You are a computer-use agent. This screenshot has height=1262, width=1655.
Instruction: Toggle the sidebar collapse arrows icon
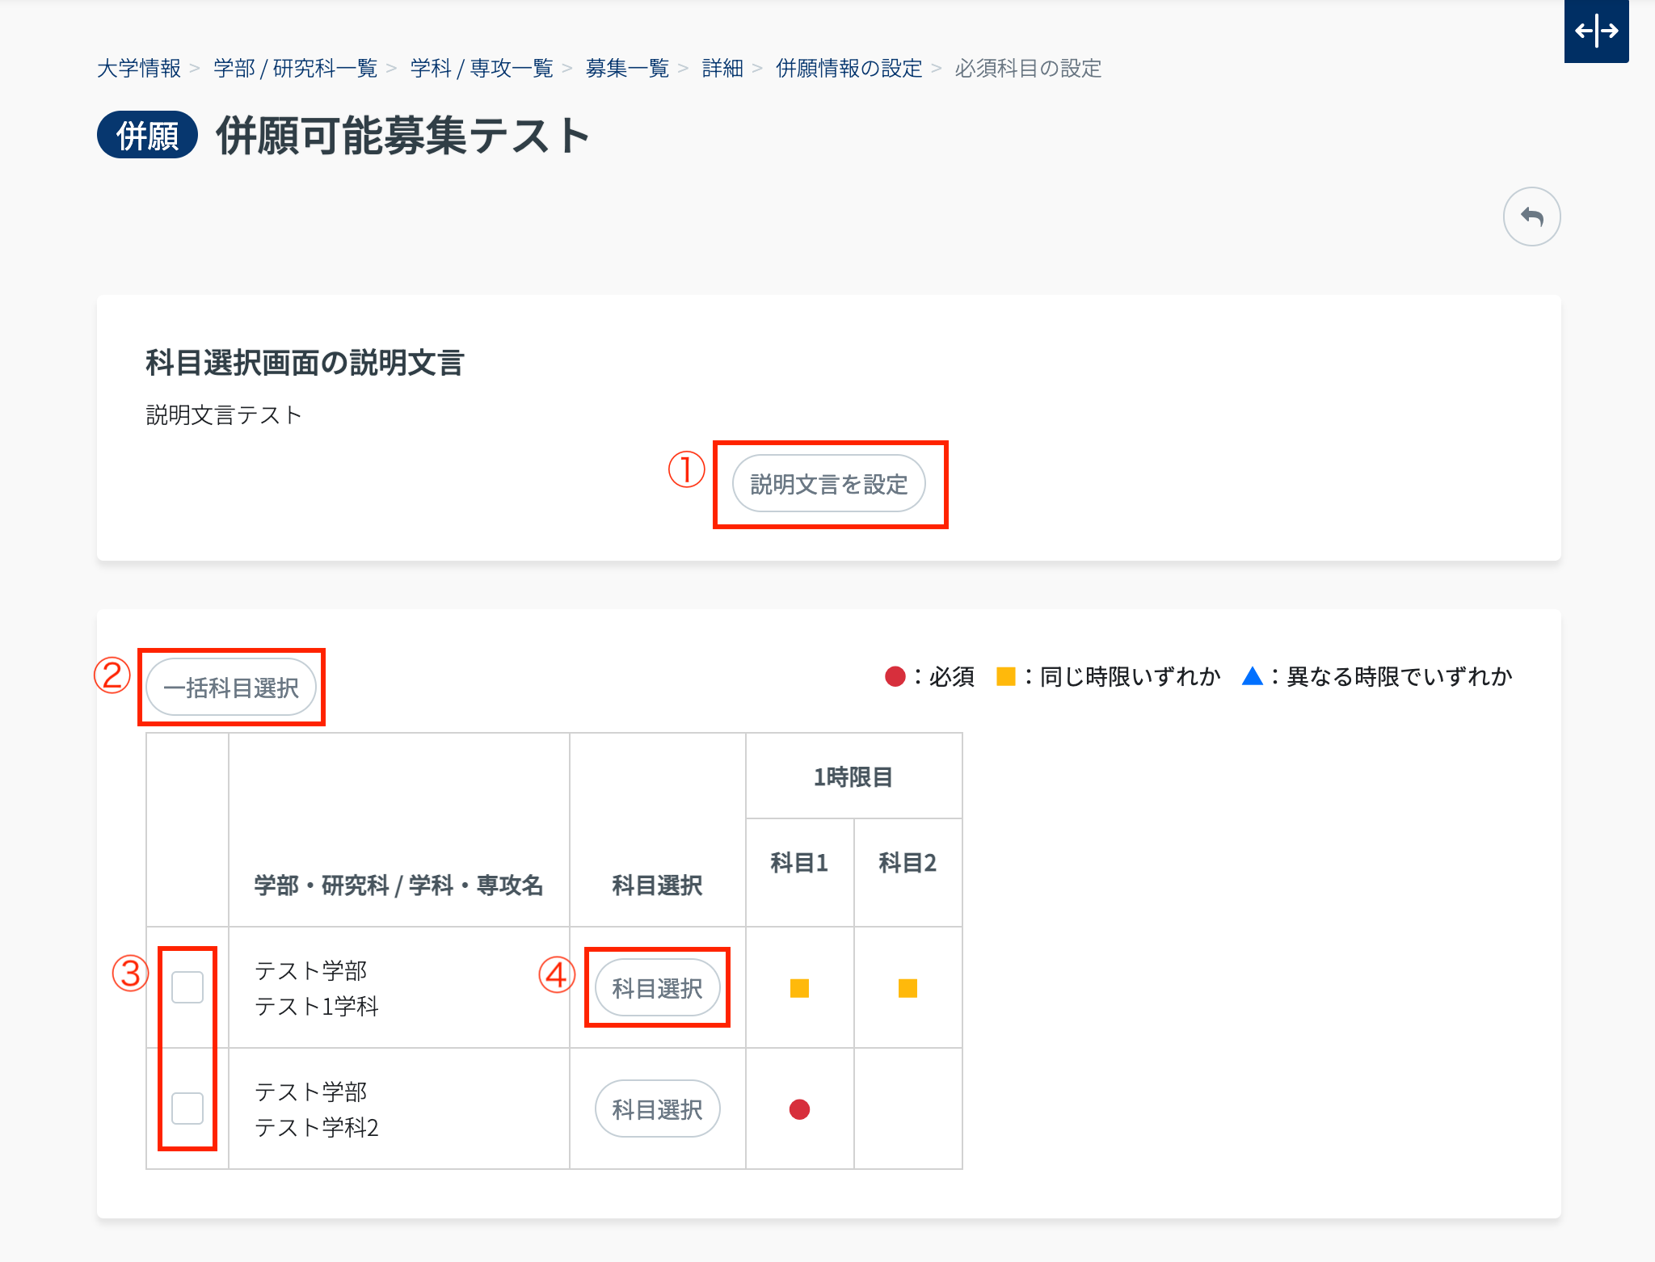click(x=1596, y=32)
